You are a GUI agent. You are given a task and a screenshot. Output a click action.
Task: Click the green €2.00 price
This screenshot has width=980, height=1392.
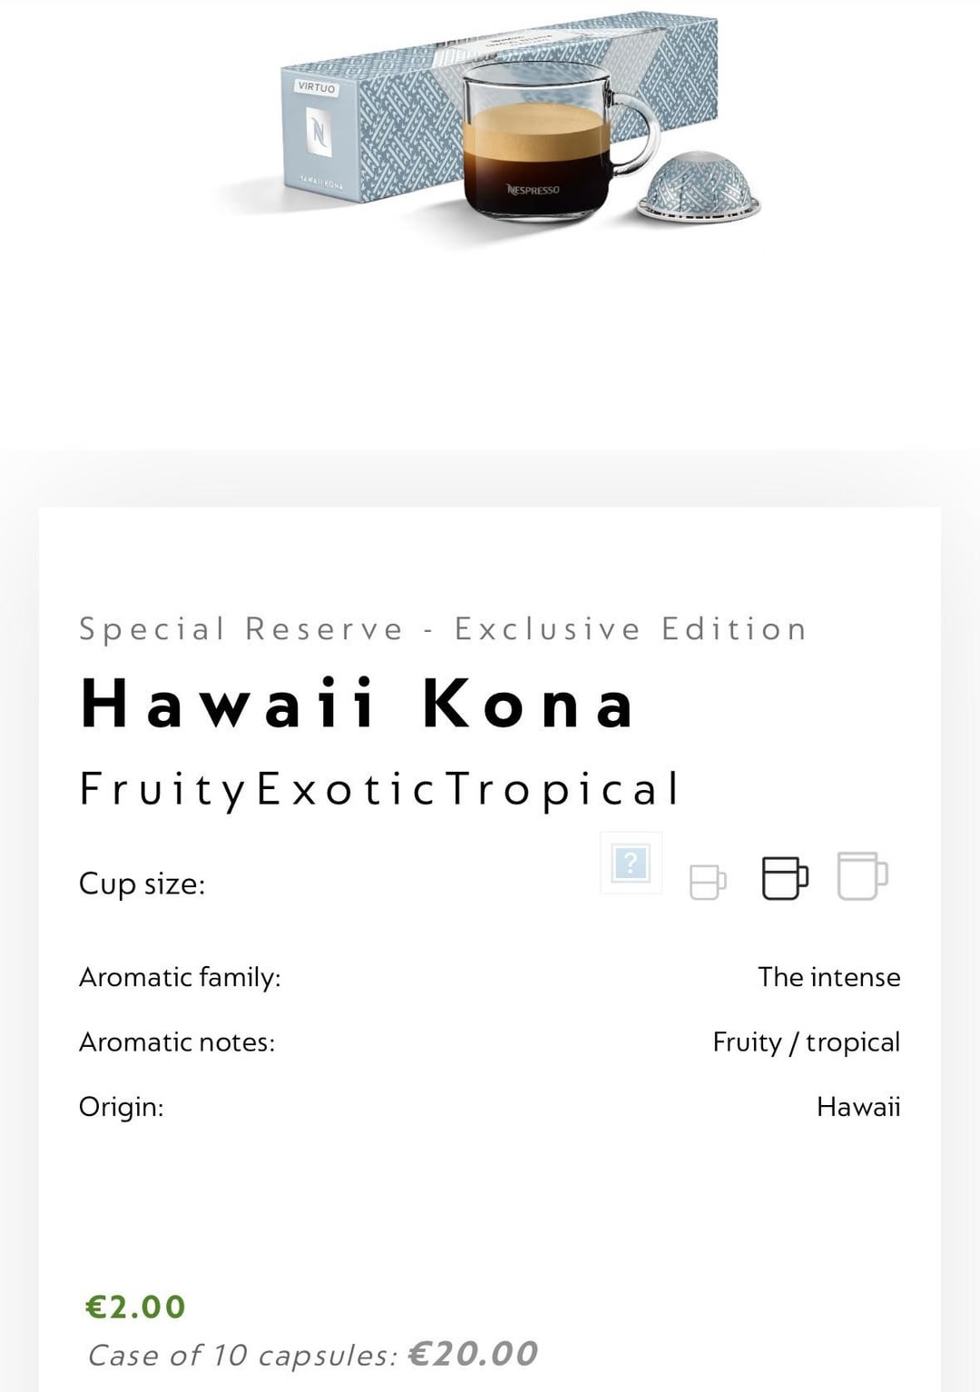[135, 1307]
